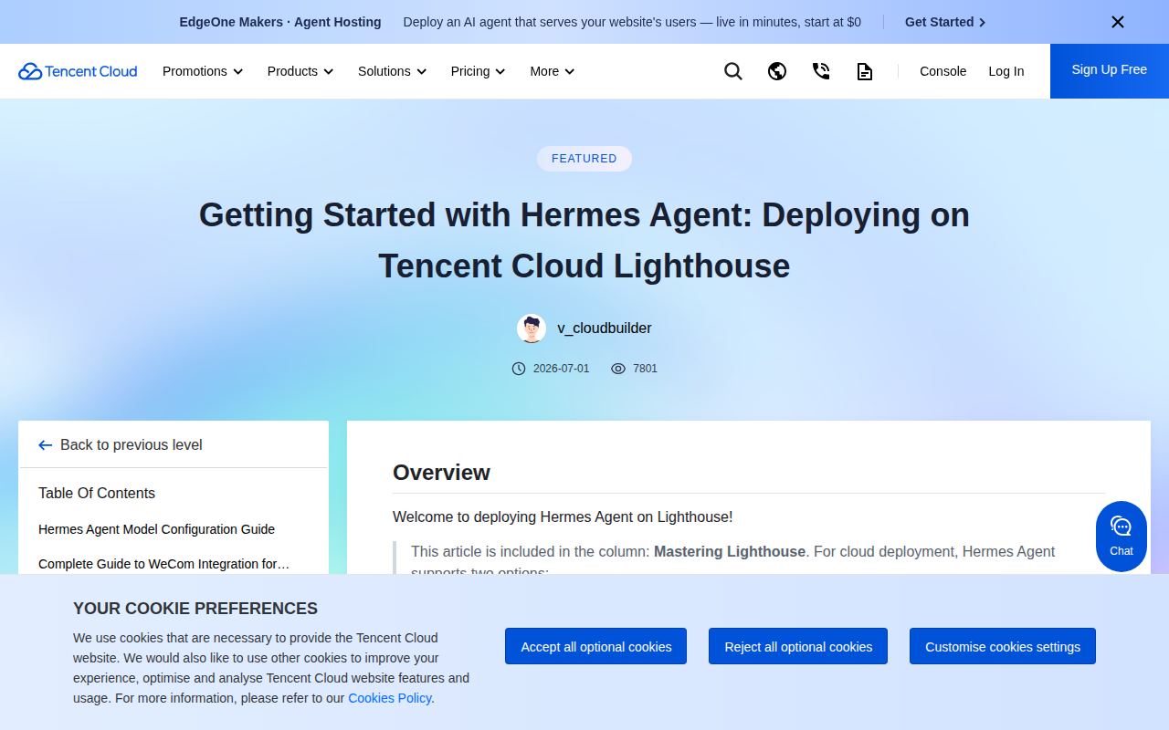Open the Cookies Policy link
This screenshot has height=730, width=1169.
(x=390, y=698)
